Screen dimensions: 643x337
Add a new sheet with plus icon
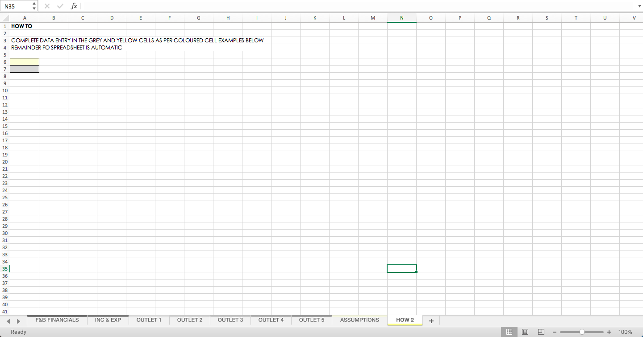(431, 321)
